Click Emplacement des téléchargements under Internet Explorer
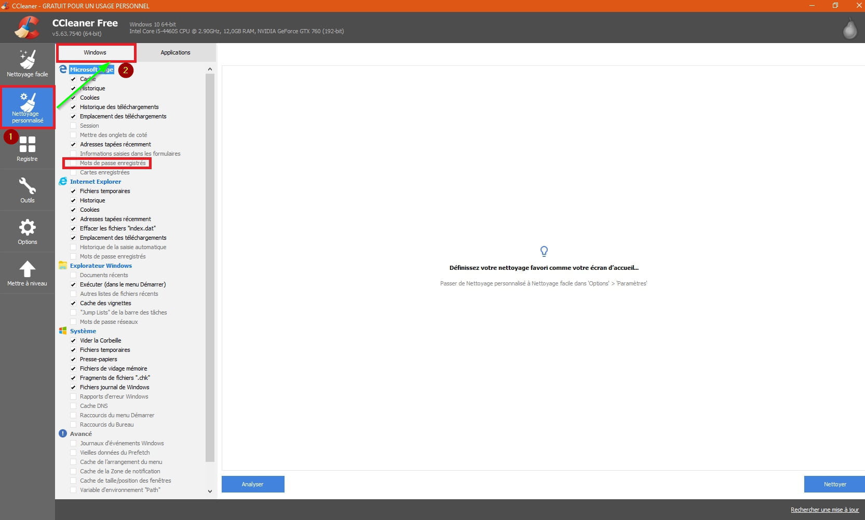This screenshot has height=520, width=865. pyautogui.click(x=123, y=238)
